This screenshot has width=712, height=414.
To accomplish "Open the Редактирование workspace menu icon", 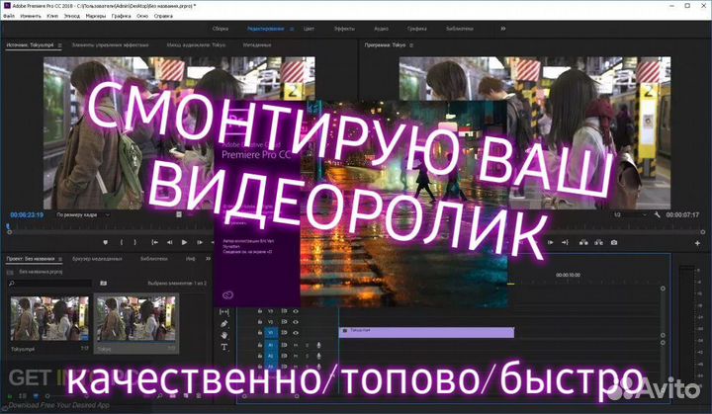I will pyautogui.click(x=292, y=29).
